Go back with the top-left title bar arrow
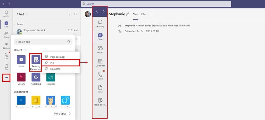The width and height of the screenshot is (265, 120). click(4, 4)
